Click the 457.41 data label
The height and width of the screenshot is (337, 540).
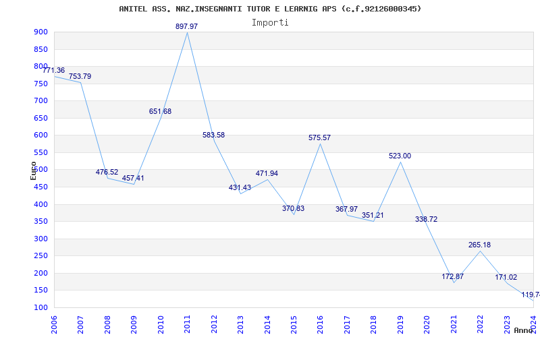click(133, 178)
